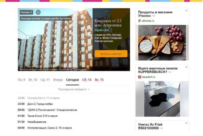Open the three-dots ad options menu
The height and width of the screenshot is (136, 203).
coord(38,12)
